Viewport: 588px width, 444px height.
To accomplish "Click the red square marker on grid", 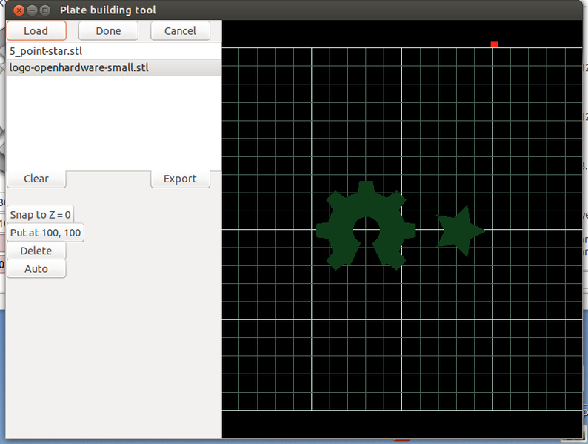I will coord(494,44).
